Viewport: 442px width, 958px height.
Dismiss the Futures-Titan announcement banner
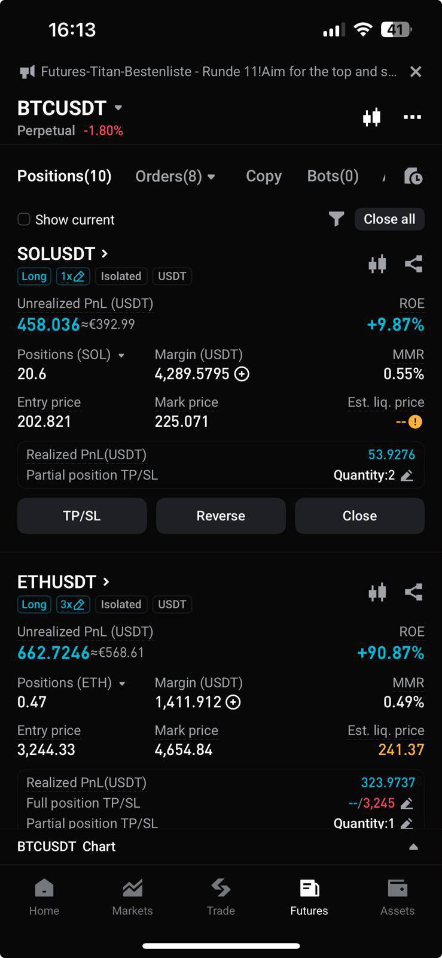(416, 72)
